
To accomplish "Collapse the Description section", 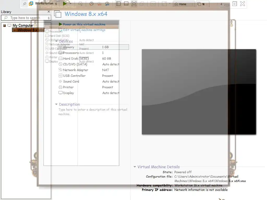I will pyautogui.click(x=56, y=104).
